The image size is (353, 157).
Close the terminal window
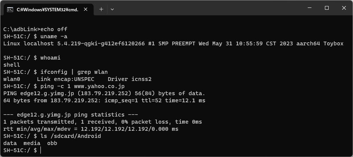344,8
